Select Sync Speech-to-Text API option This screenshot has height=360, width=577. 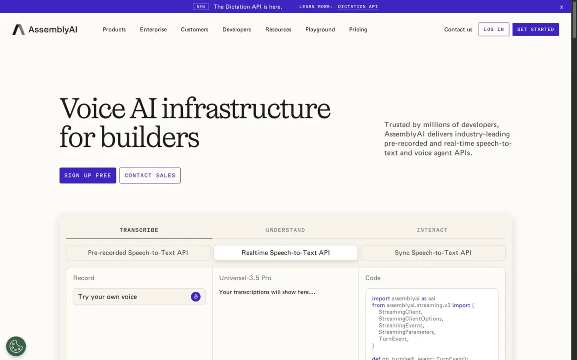[433, 253]
